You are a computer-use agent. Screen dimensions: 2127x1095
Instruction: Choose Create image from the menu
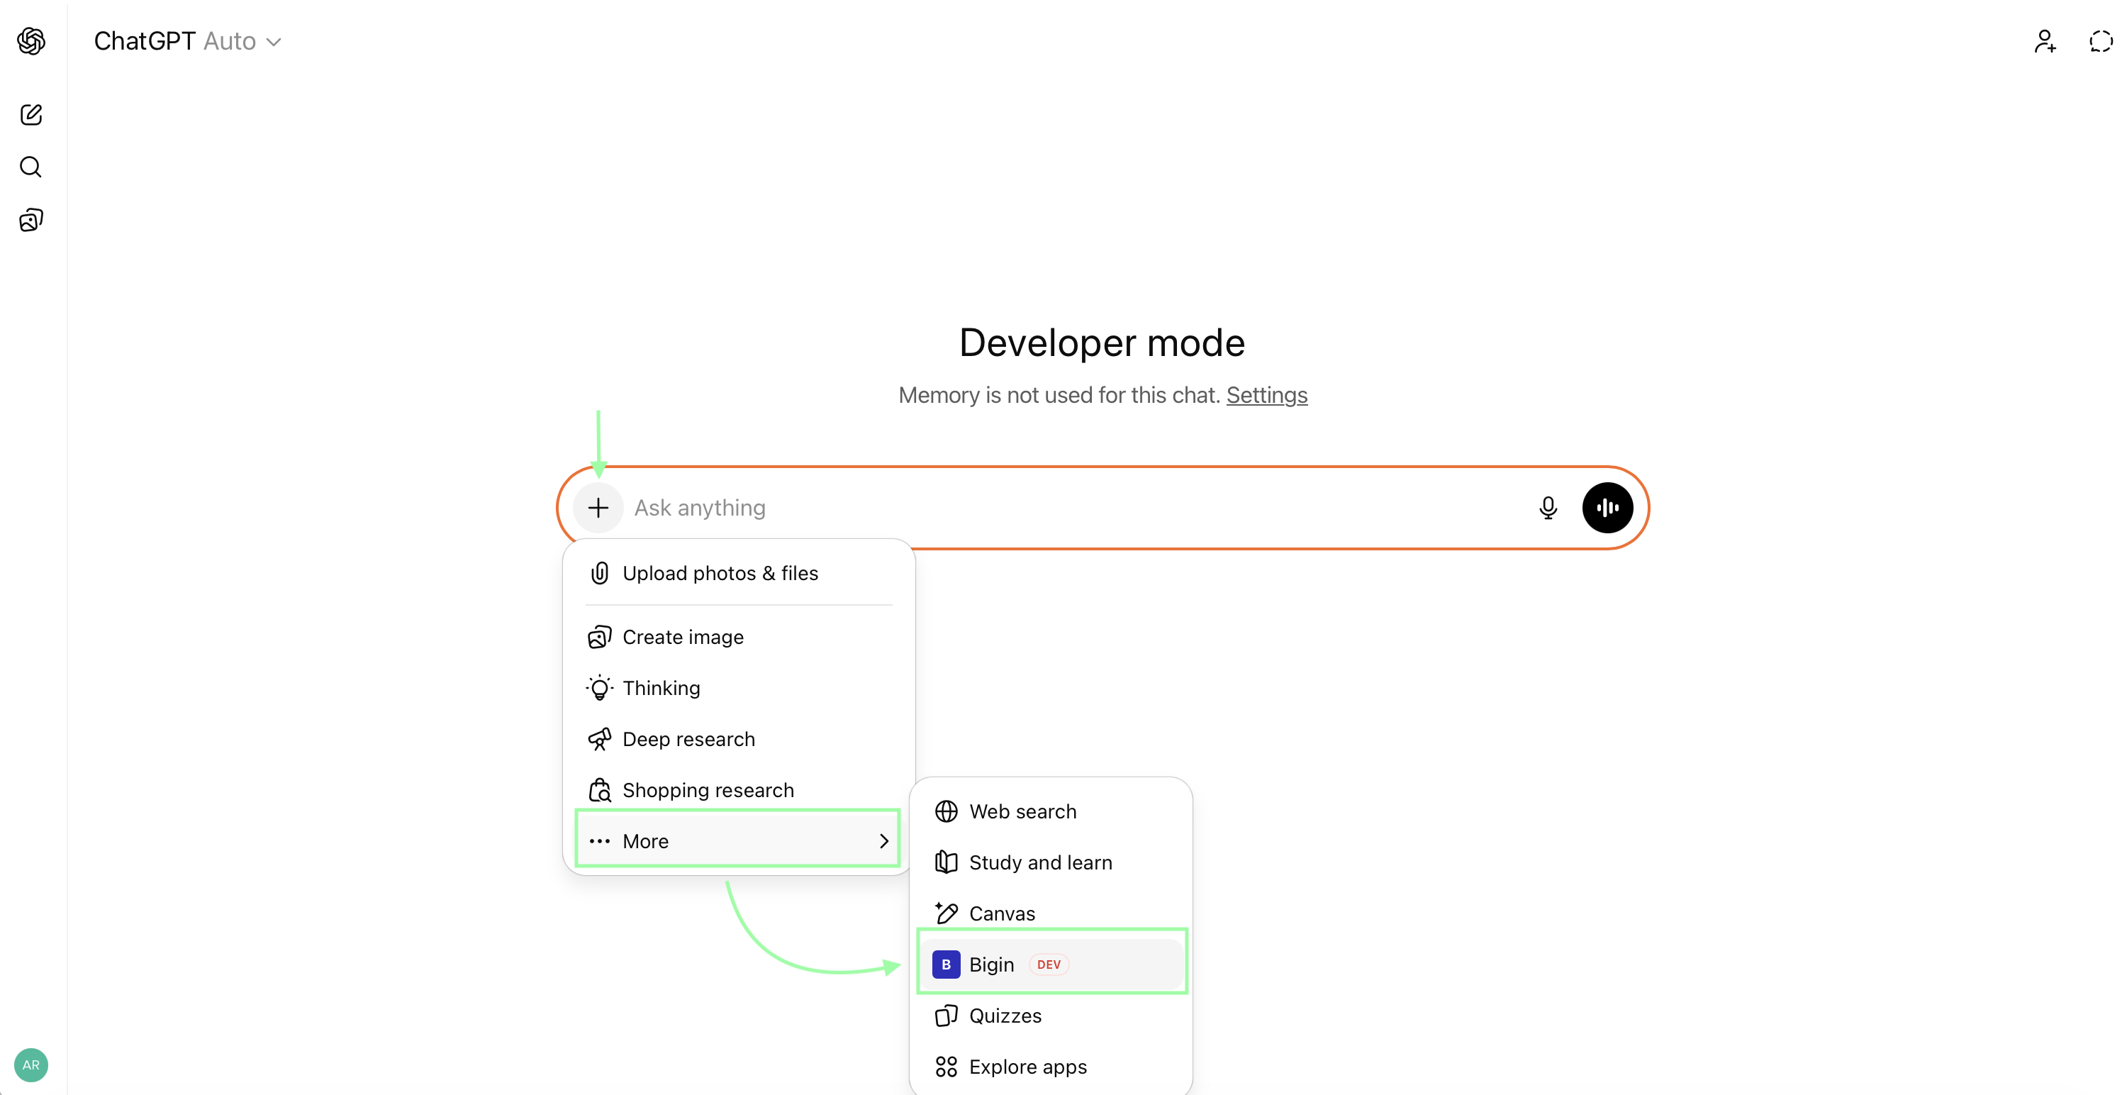point(683,637)
